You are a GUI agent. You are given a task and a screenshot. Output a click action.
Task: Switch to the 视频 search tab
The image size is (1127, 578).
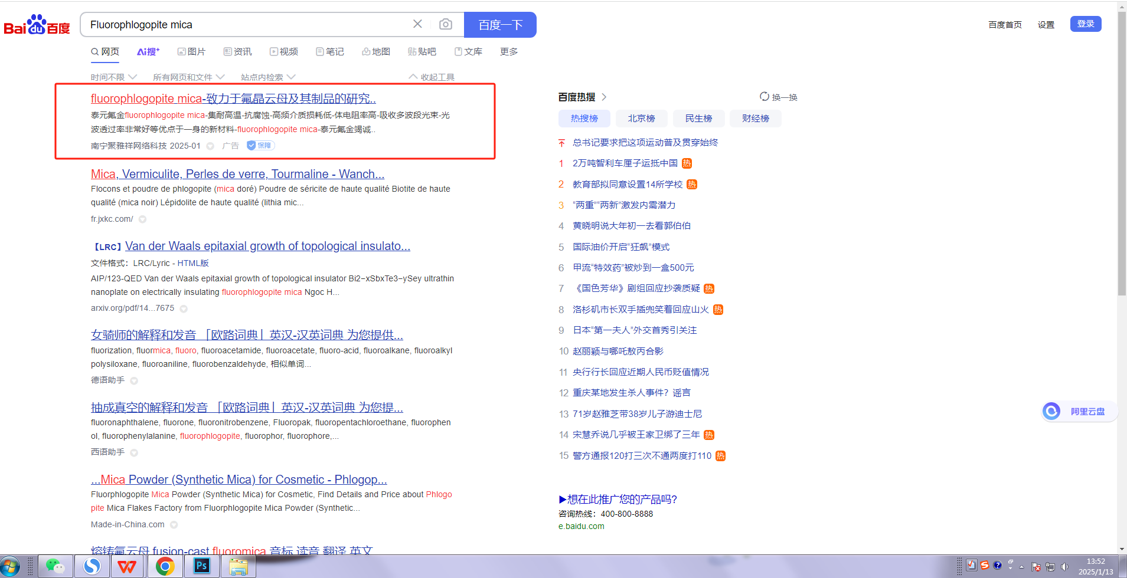point(284,52)
